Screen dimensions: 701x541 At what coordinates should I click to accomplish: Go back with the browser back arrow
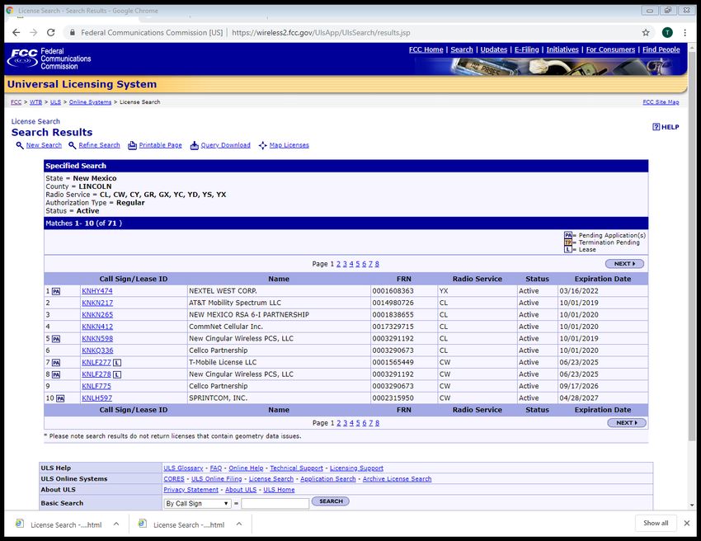[x=16, y=32]
